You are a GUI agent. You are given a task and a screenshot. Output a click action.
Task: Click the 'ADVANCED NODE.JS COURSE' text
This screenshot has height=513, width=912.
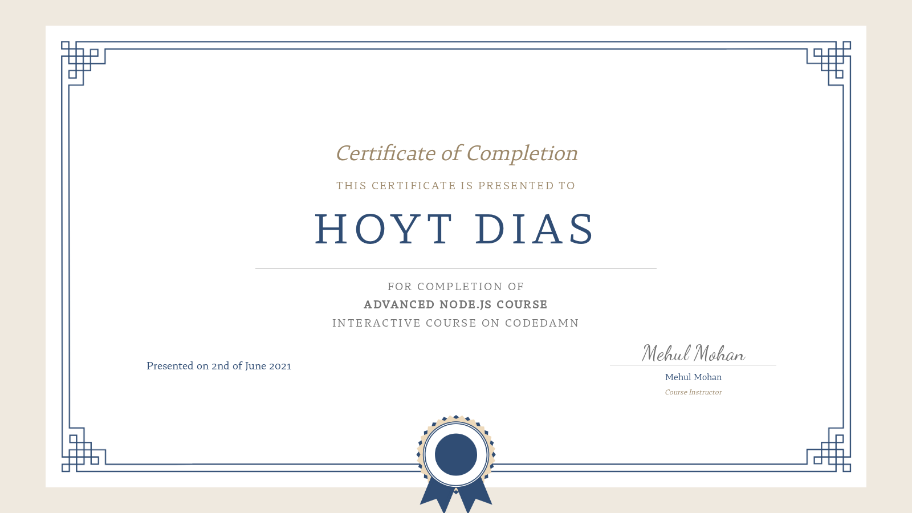tap(455, 304)
